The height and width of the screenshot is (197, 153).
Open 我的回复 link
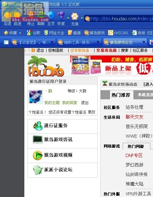[70, 103]
